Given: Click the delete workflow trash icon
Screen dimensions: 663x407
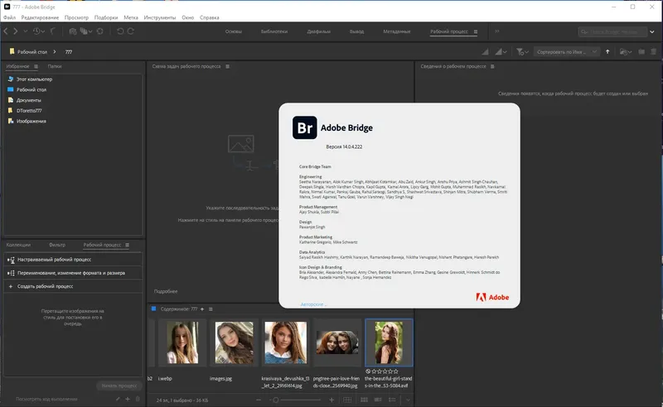Looking at the screenshot, I should (138, 399).
